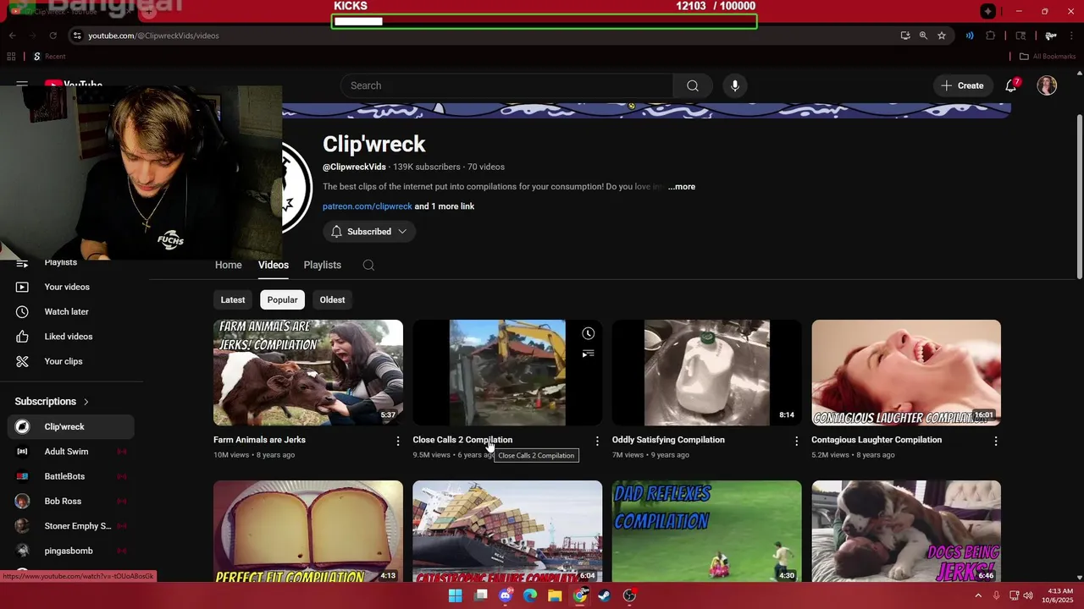Open options for Oddly Satisfying Compilation
1084x609 pixels.
(796, 441)
